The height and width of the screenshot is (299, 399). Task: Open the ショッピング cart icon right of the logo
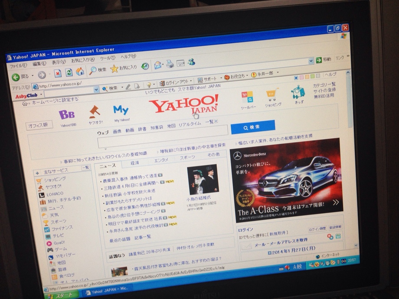(272, 94)
